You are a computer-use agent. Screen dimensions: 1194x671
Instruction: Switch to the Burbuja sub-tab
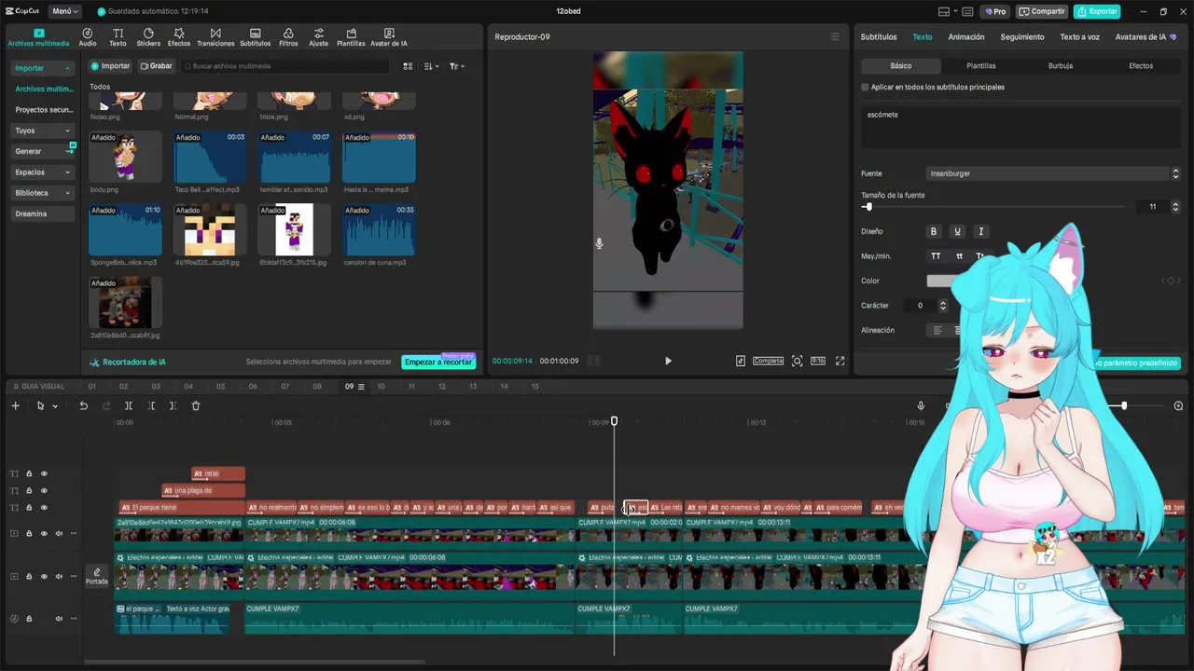(1061, 66)
